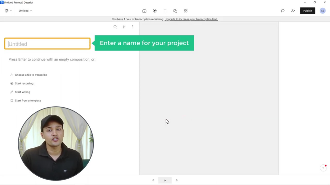Screen dimensions: 330x185
Task: Click the template icon beside Start from template
Action: 12,101
